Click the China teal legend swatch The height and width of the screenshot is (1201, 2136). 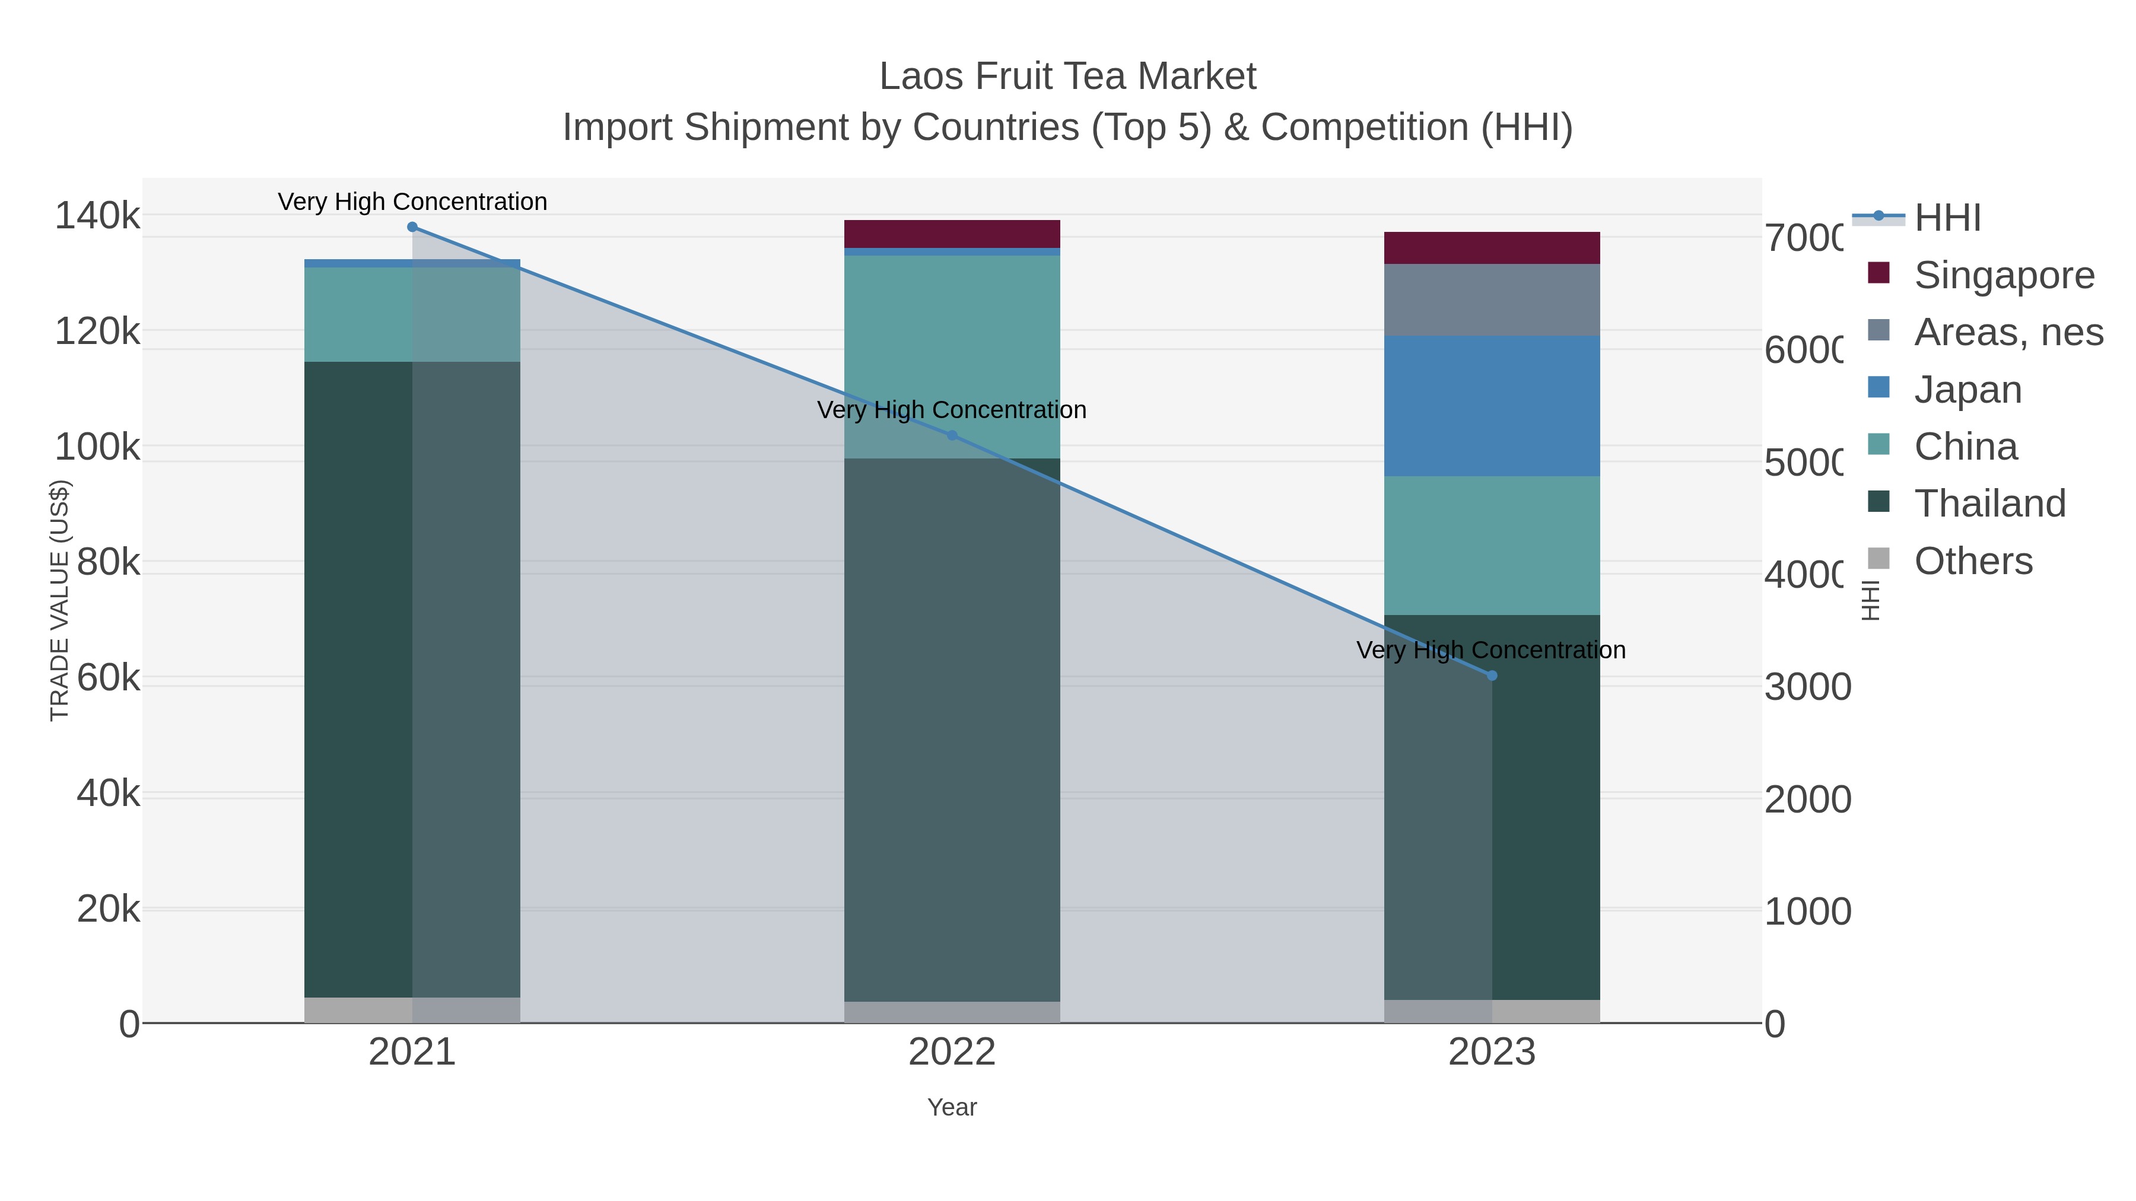point(1878,444)
